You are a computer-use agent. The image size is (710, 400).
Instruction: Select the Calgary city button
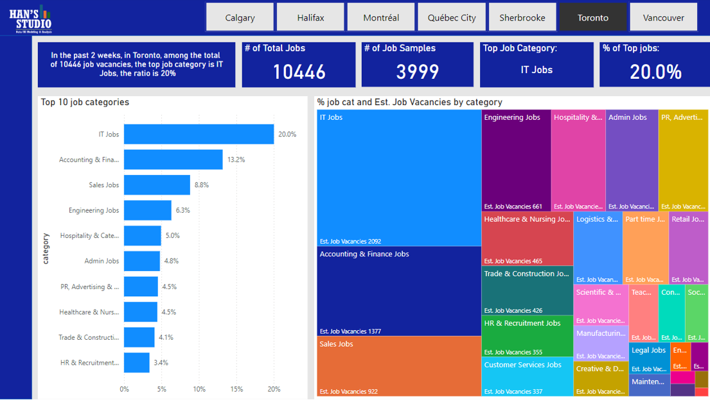point(240,17)
